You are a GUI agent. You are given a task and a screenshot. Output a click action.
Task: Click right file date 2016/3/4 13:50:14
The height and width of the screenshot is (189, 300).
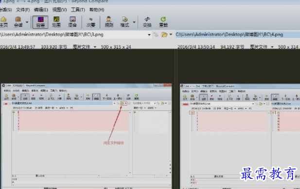[x=196, y=47]
